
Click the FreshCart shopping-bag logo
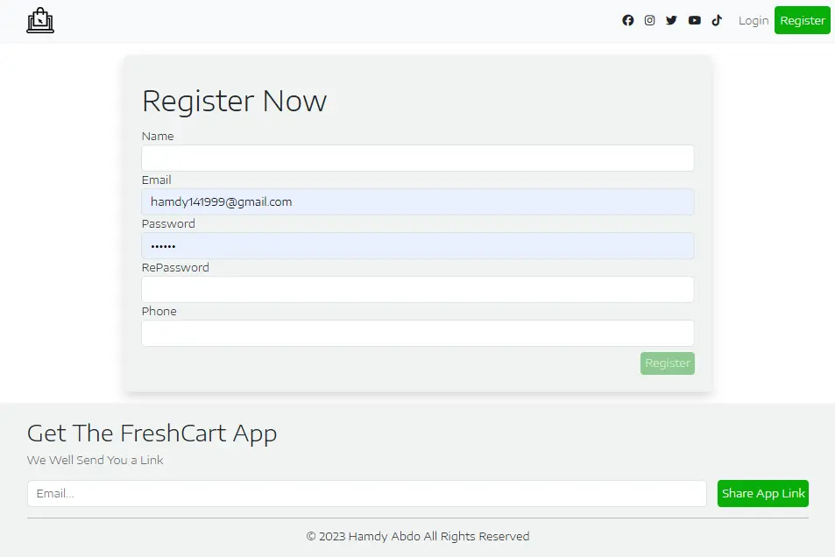(x=40, y=19)
